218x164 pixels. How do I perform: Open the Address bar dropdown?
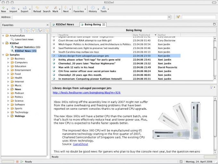click(169, 17)
